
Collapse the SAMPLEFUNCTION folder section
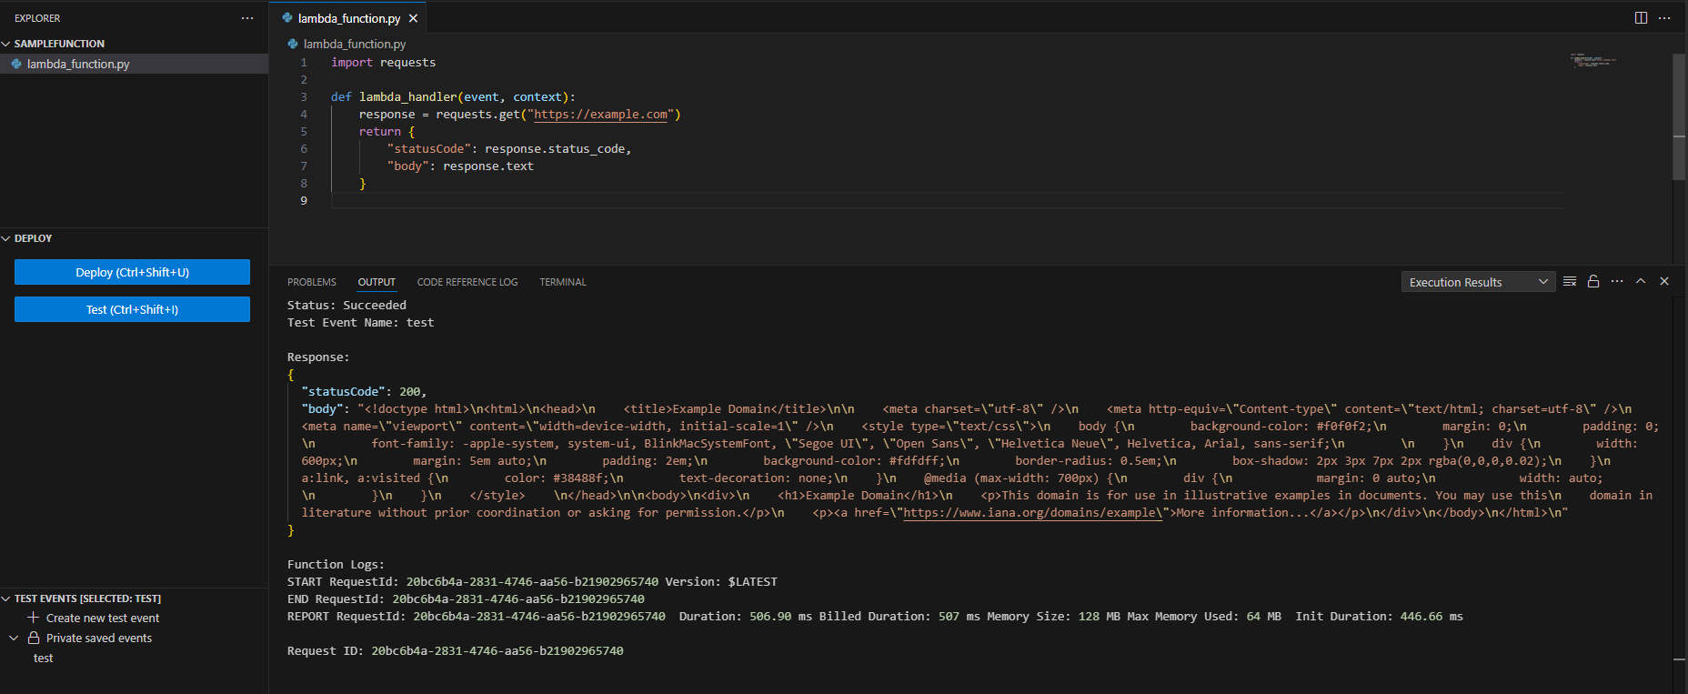click(x=6, y=44)
